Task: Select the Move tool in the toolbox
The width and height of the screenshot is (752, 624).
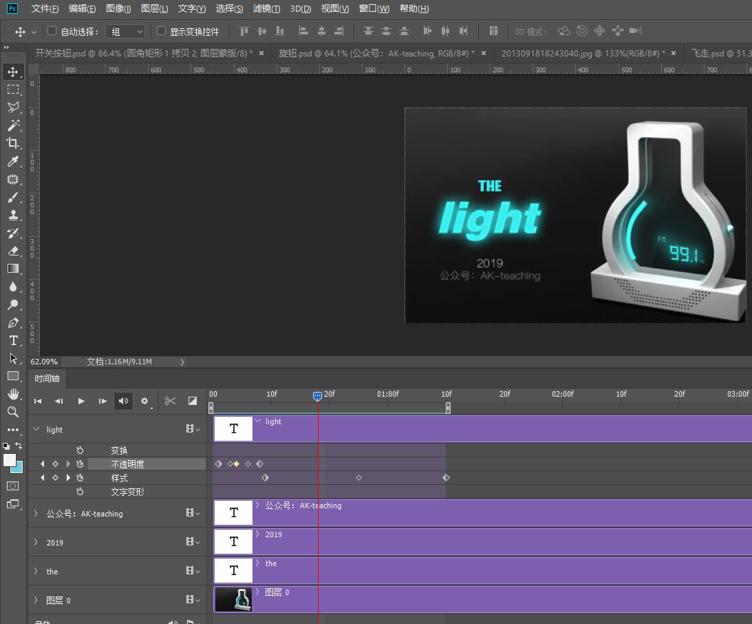Action: [13, 72]
